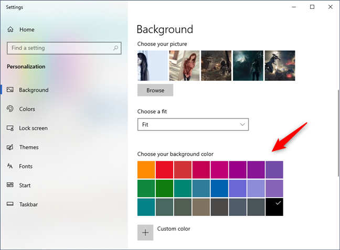Screen dimensions: 340x250
Task: Click the Themes brush icon
Action: click(10, 147)
